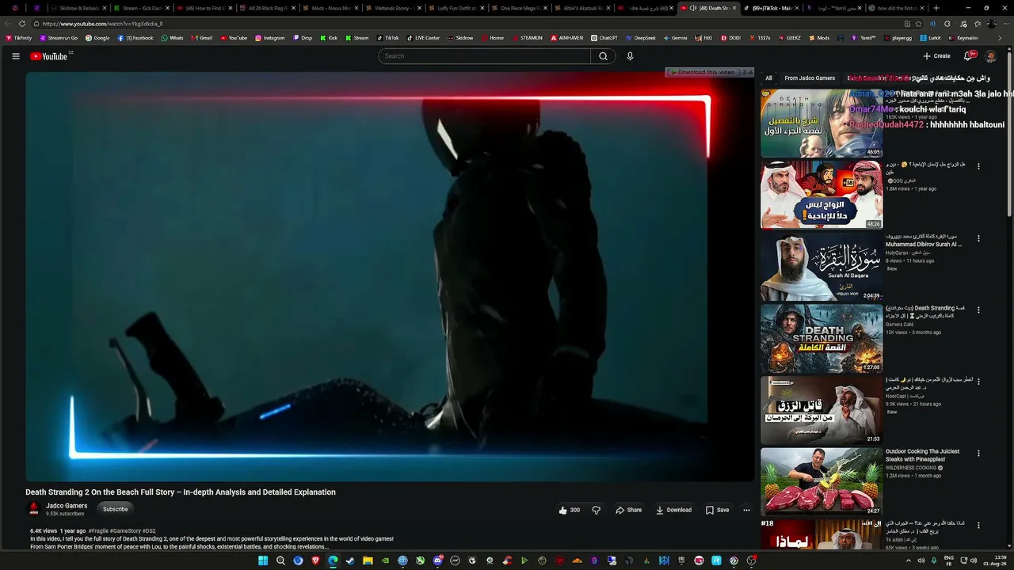Open more actions under the video
1014x570 pixels.
pyautogui.click(x=746, y=510)
